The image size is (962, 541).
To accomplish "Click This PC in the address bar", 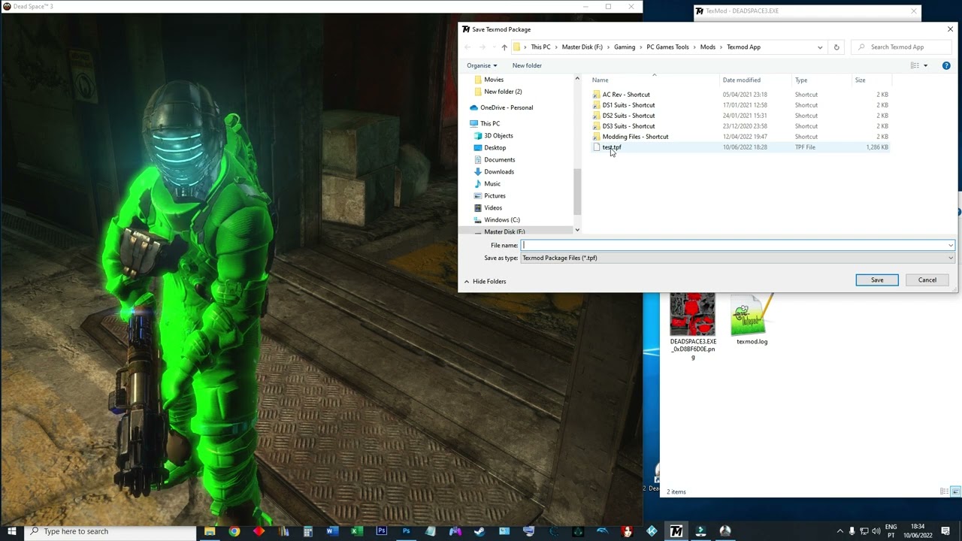I will tap(540, 47).
